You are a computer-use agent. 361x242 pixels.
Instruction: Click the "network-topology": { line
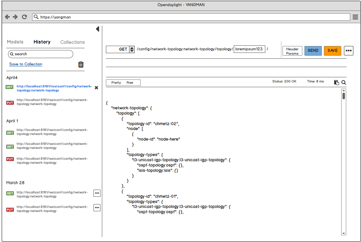[132, 108]
